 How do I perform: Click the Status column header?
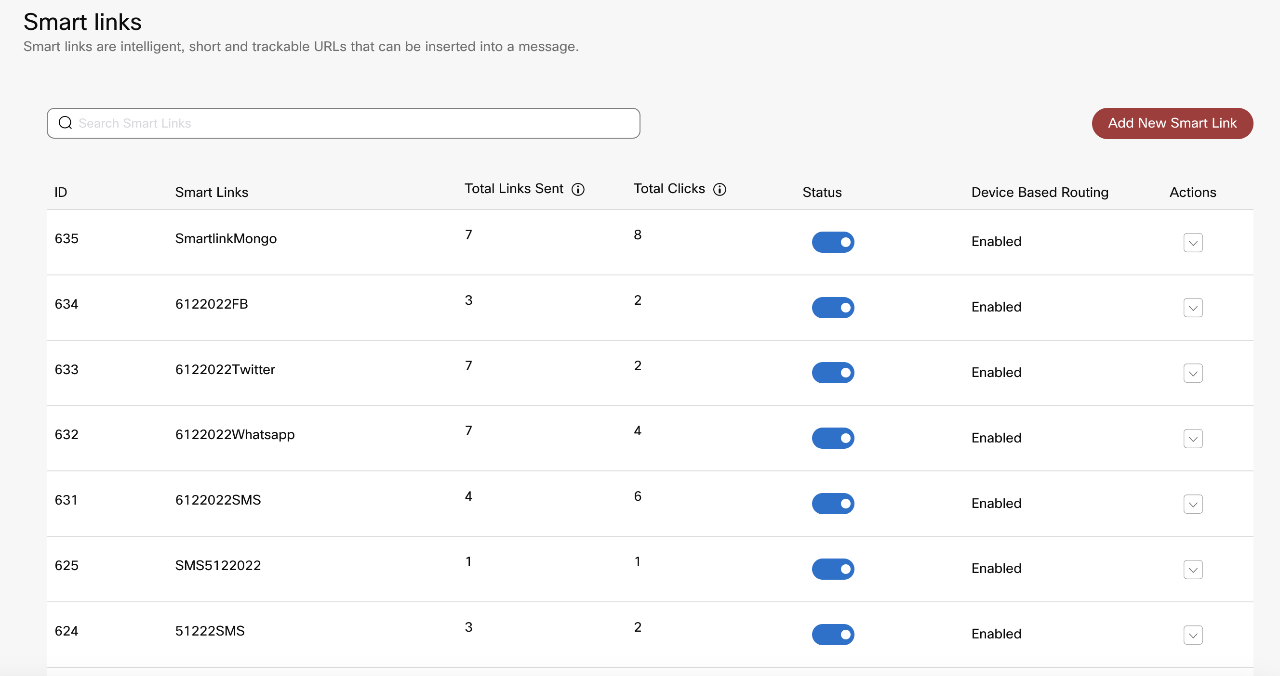822,193
